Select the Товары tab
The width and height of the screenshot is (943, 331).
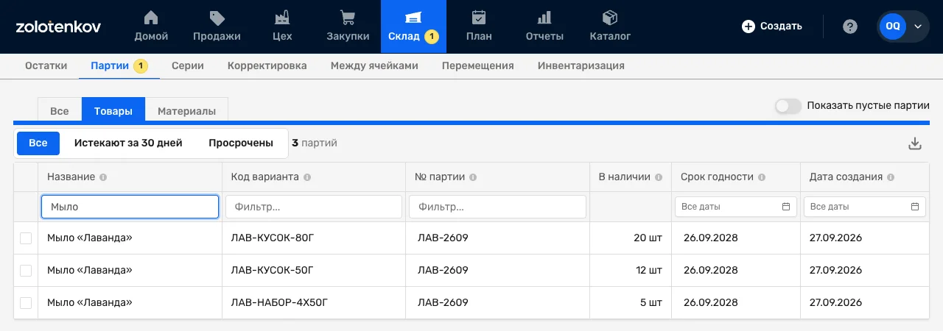[113, 111]
